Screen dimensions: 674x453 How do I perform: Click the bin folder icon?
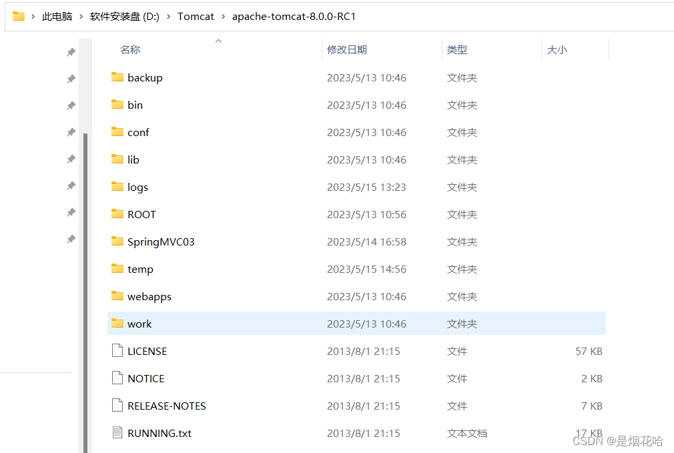tap(117, 105)
